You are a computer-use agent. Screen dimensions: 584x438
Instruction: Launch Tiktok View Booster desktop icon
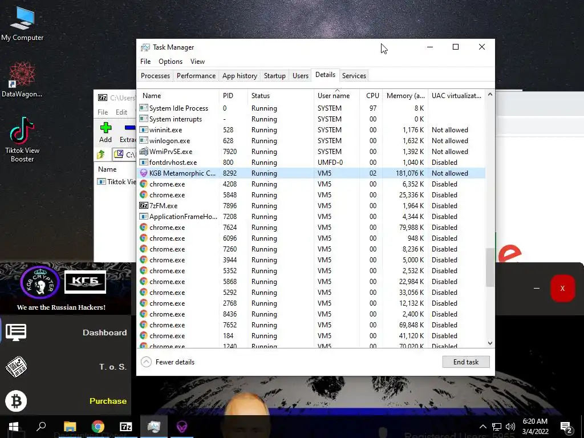[22, 140]
